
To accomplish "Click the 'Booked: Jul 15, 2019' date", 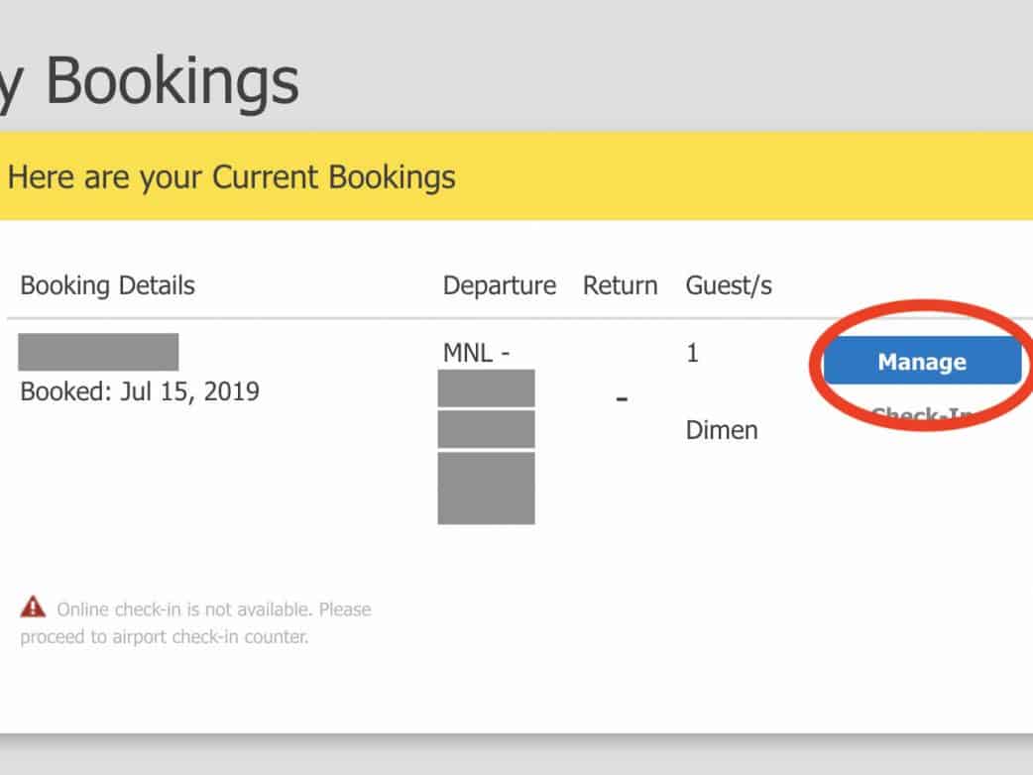I will (140, 391).
